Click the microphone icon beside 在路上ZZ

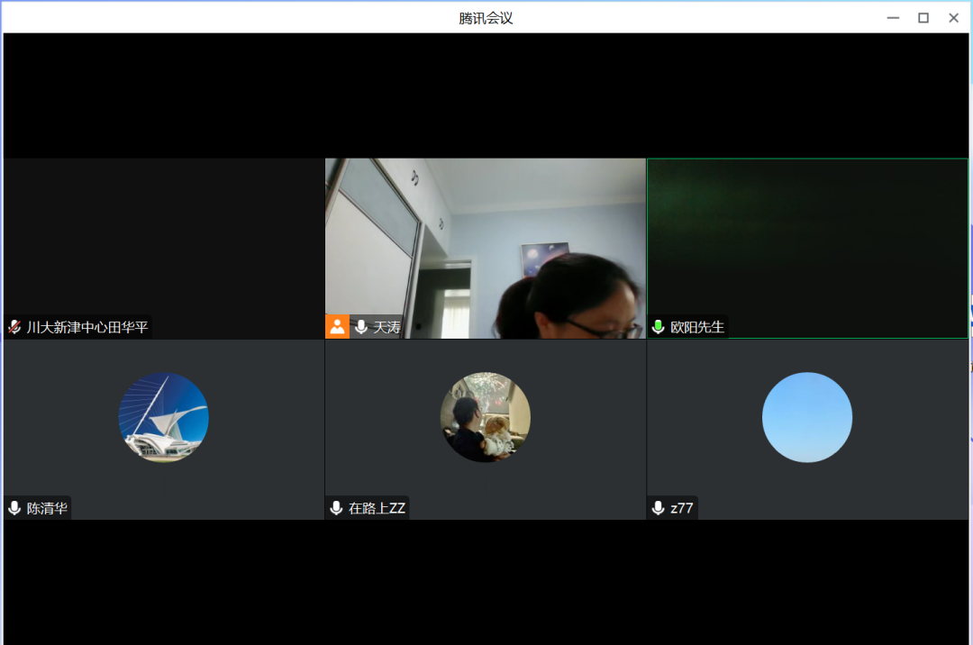(337, 508)
